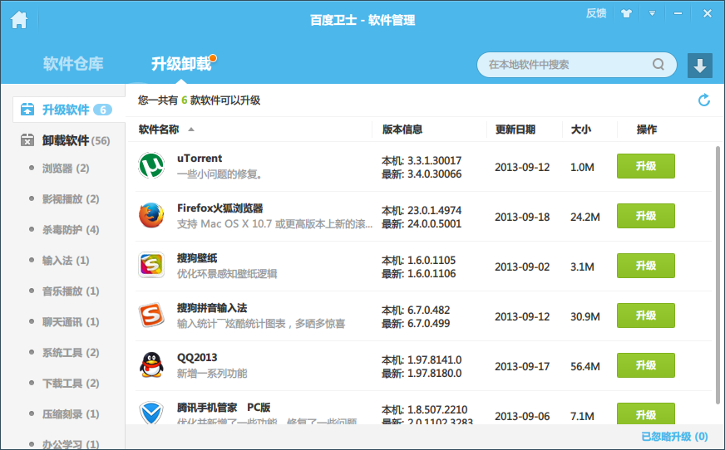Click the uTorrent app icon

(151, 165)
